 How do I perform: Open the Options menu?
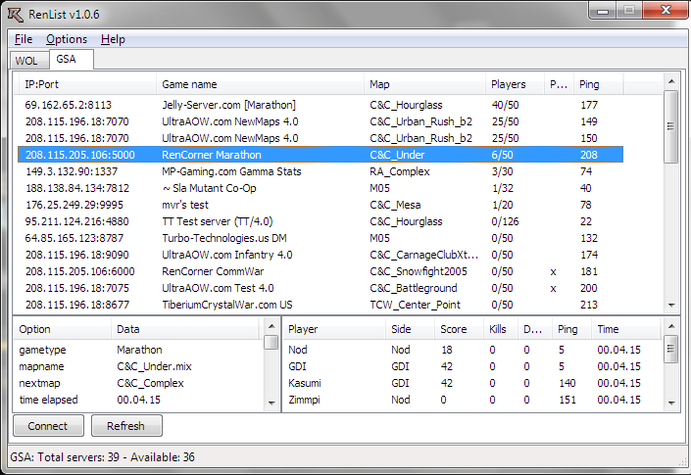point(67,39)
